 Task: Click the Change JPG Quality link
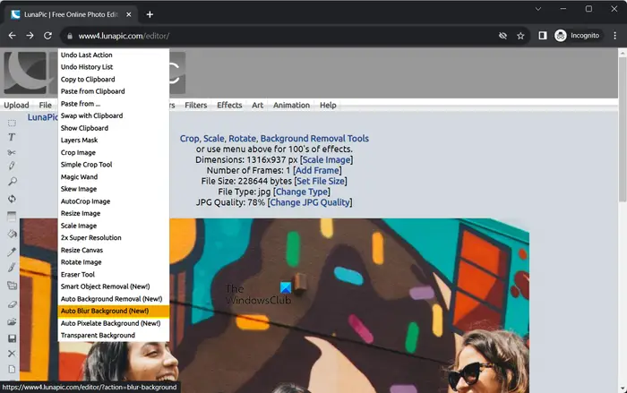point(310,202)
